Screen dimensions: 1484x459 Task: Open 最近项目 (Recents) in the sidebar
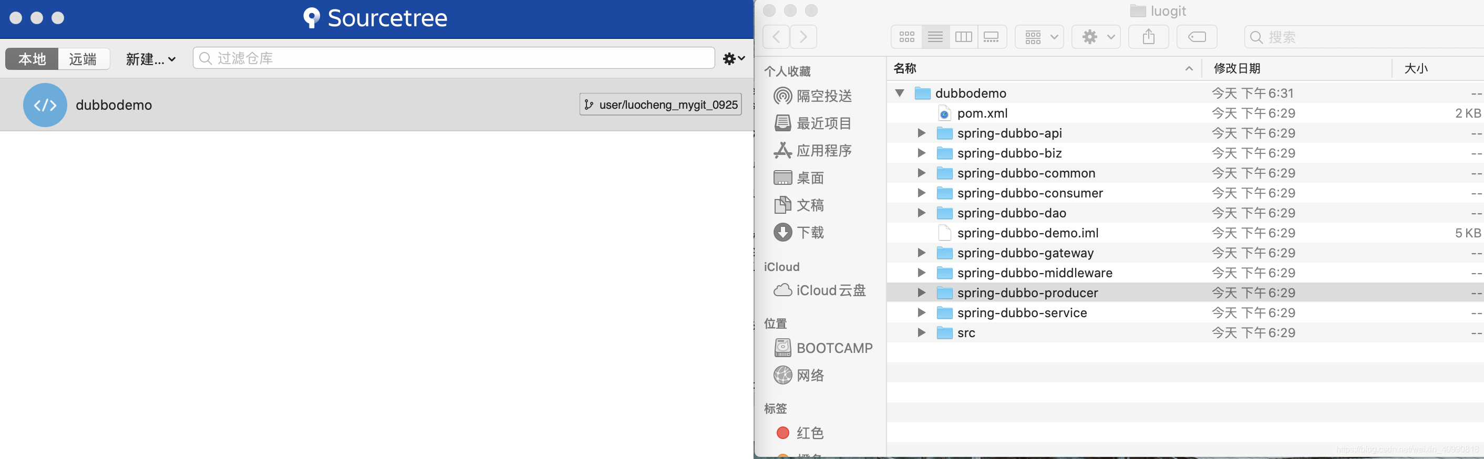[x=813, y=123]
